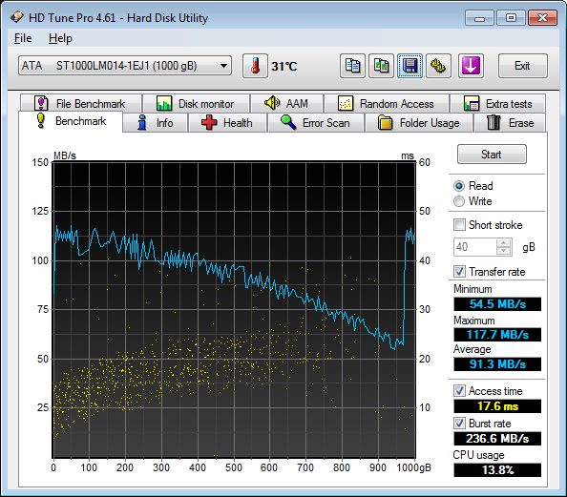Viewport: 567px width, 497px height.
Task: Enable the Short stroke checkbox
Action: (x=459, y=225)
